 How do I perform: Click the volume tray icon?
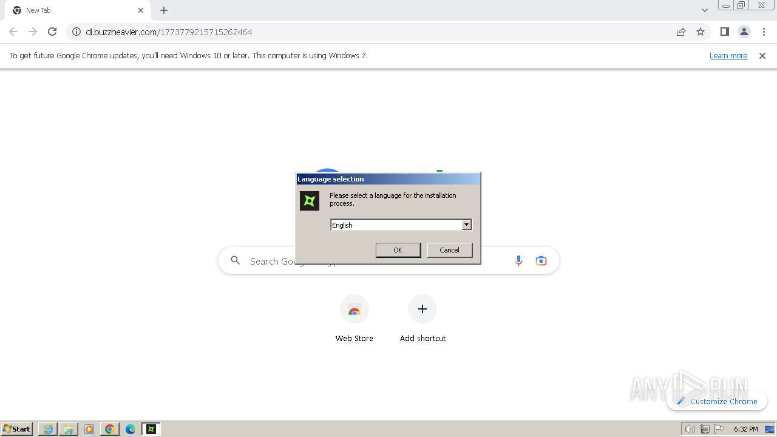690,429
